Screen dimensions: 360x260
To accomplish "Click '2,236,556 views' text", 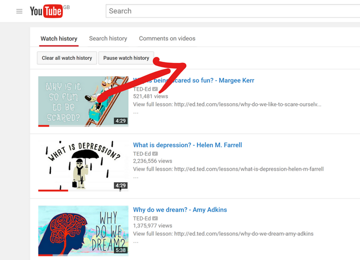I will coord(152,161).
